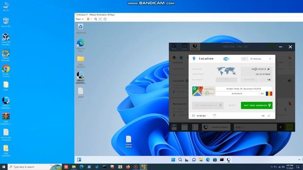Click the Reset button
The width and height of the screenshot is (303, 170).
click(x=232, y=105)
